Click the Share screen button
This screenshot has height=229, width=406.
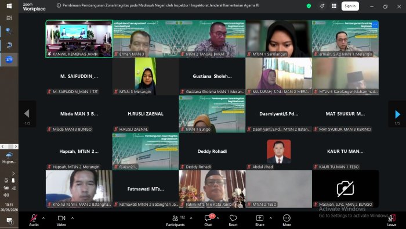click(260, 220)
